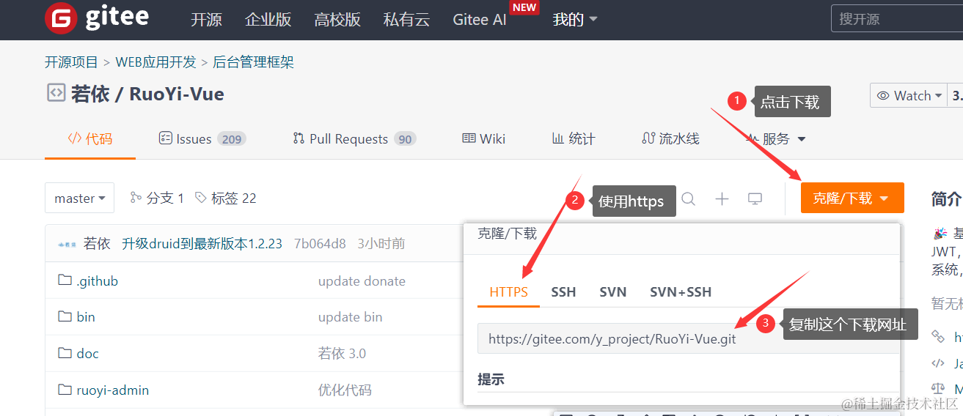Click the 分支 1 branches link

coord(157,198)
